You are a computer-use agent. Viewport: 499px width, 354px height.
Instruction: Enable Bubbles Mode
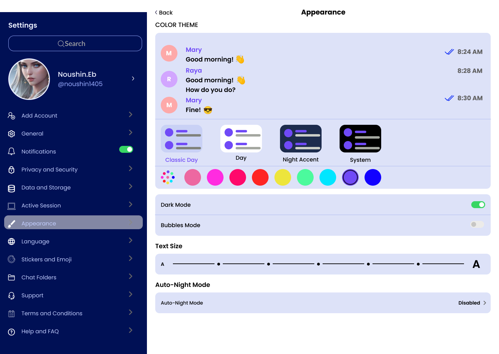(477, 224)
